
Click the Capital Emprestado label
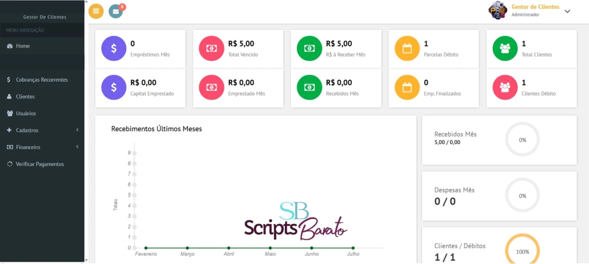(x=152, y=94)
